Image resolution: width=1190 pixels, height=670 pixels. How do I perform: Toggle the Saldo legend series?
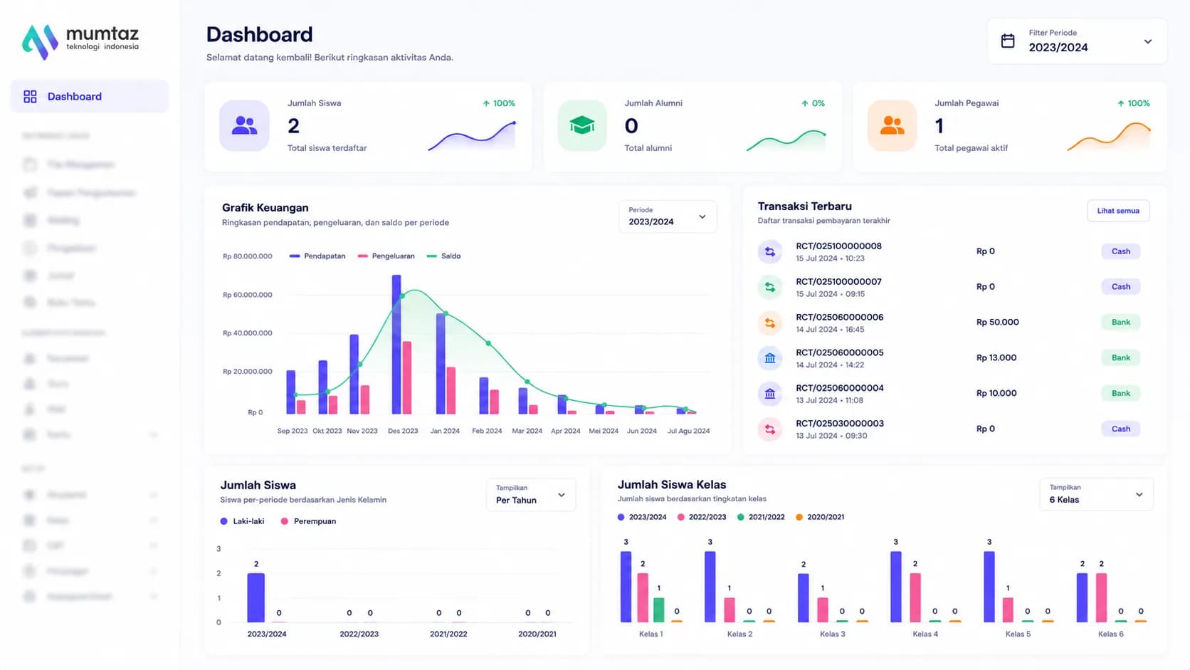coord(443,256)
